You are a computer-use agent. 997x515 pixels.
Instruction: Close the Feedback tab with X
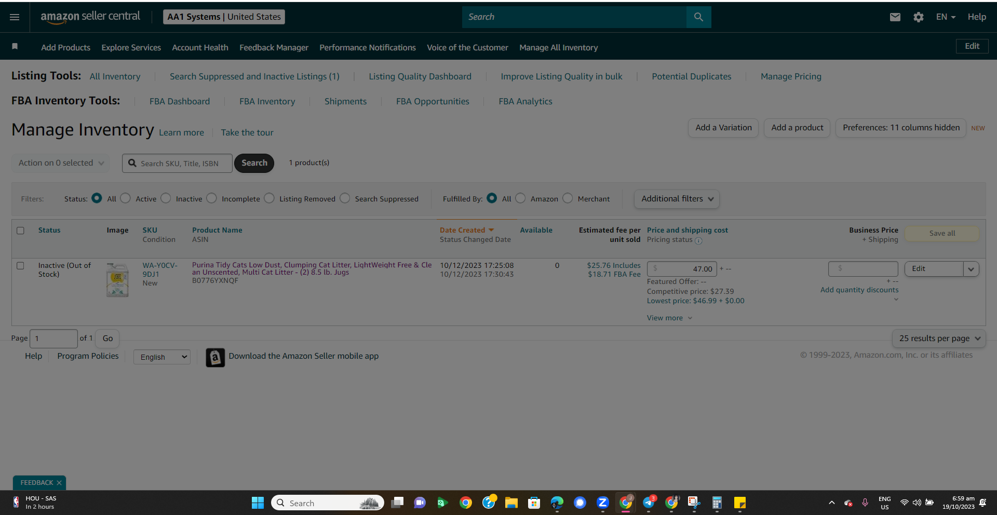point(59,483)
